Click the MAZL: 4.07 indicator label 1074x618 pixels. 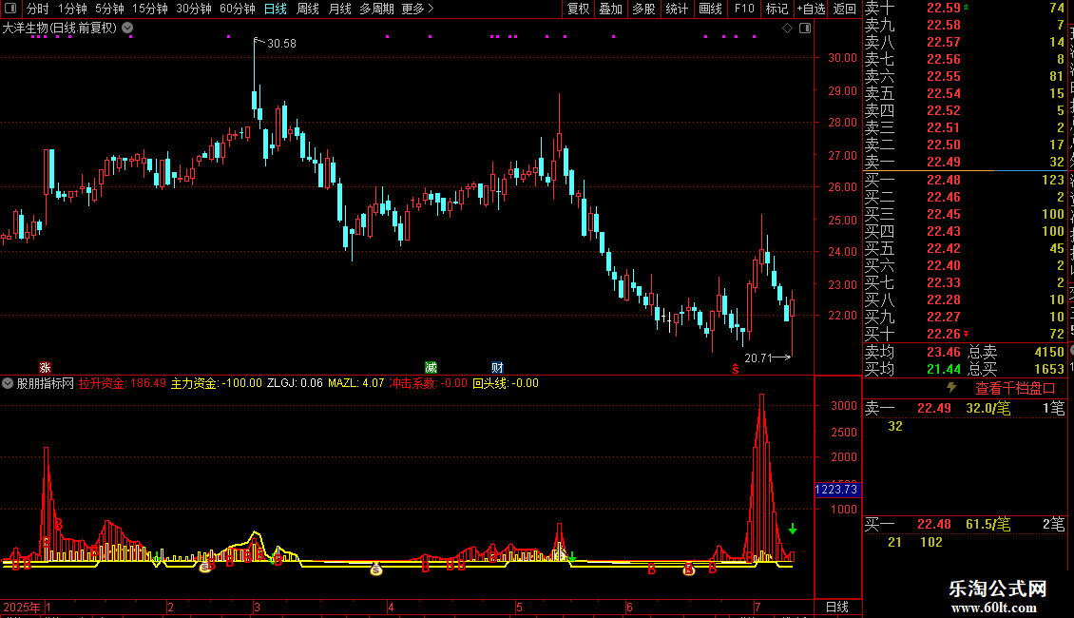tap(356, 383)
